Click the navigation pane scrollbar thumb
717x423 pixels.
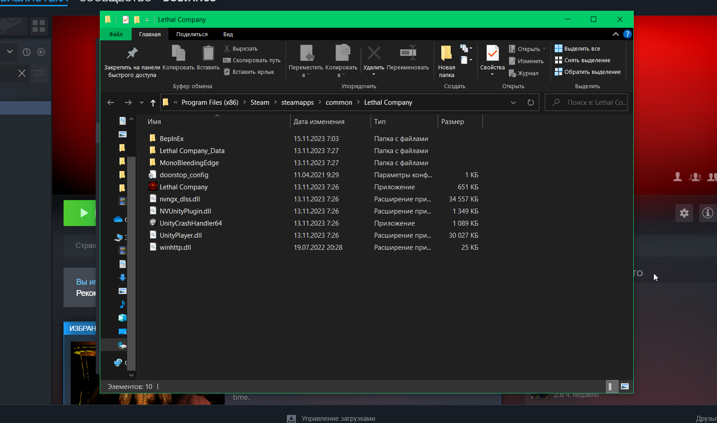131,264
